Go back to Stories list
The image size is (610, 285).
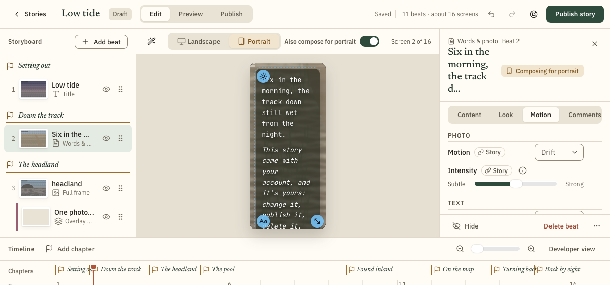click(x=30, y=14)
